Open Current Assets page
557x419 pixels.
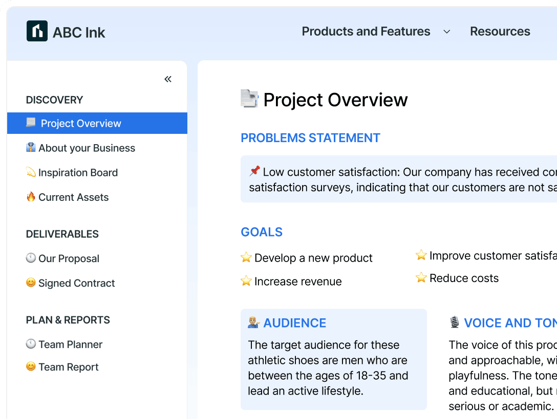click(x=74, y=197)
